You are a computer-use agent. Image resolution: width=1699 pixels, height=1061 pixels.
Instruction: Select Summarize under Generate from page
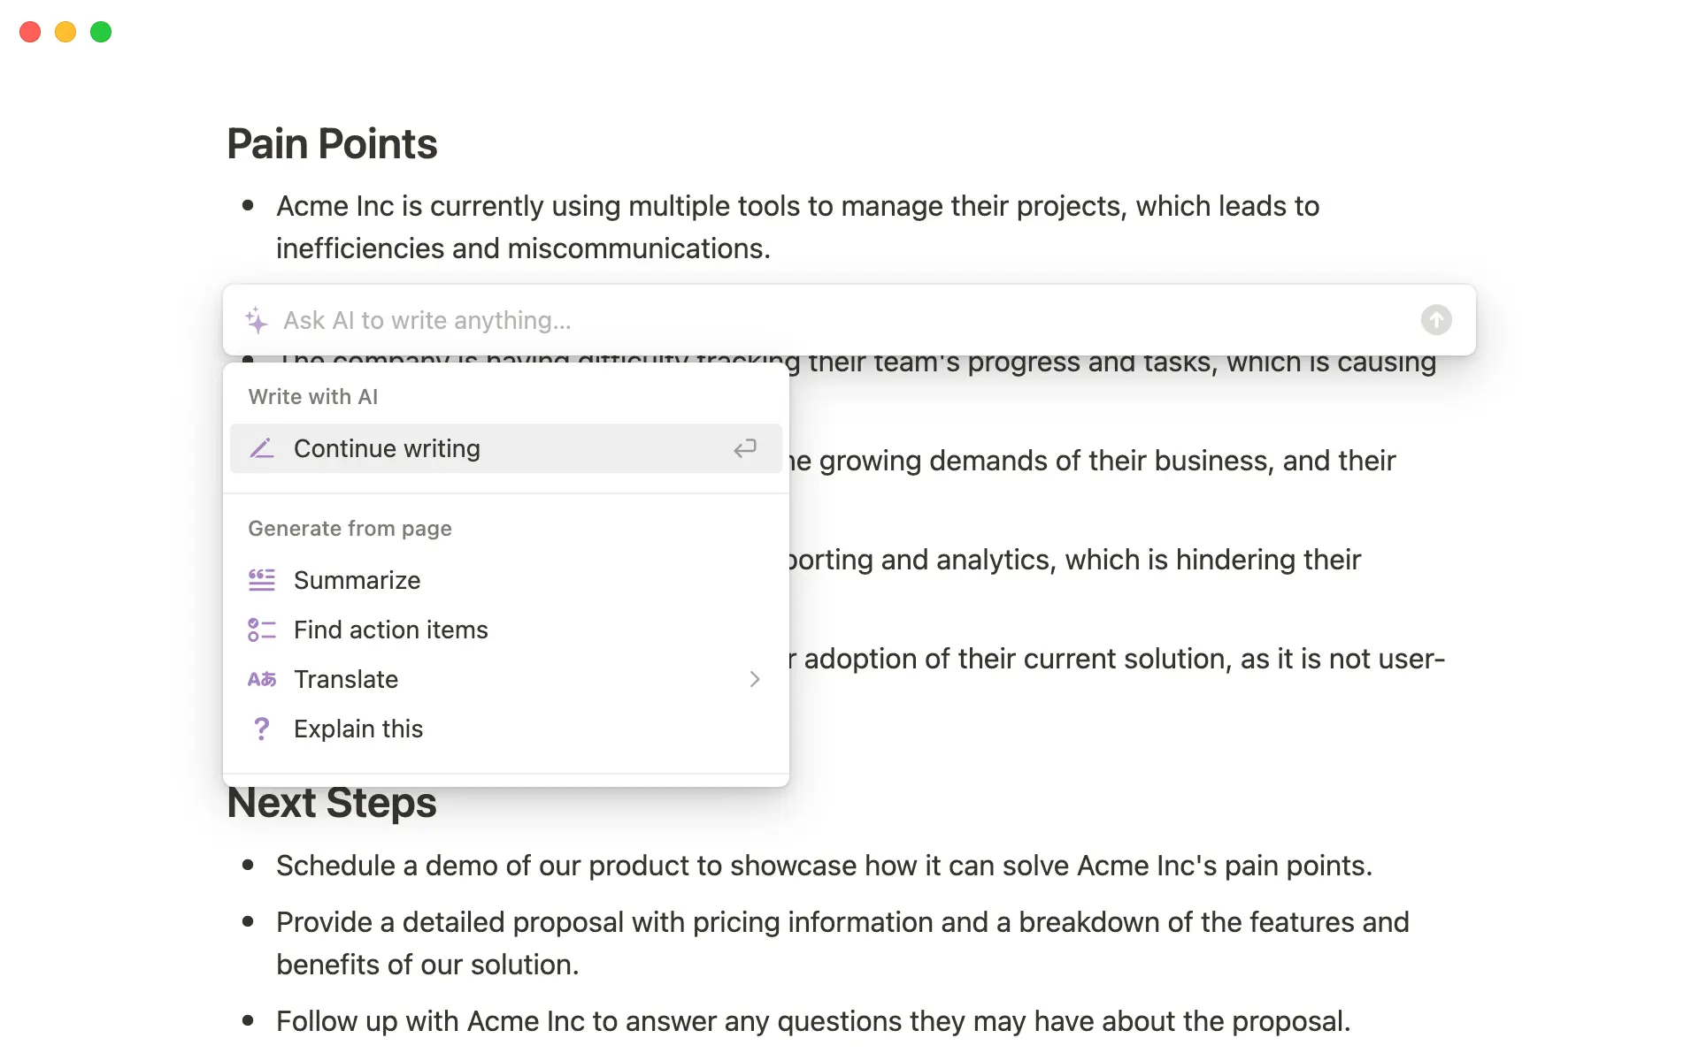click(357, 579)
